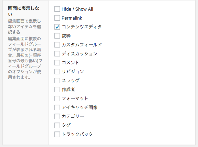Screen dimensions: 198x147
Task: Enable the Permalink checkbox
Action: (57, 18)
